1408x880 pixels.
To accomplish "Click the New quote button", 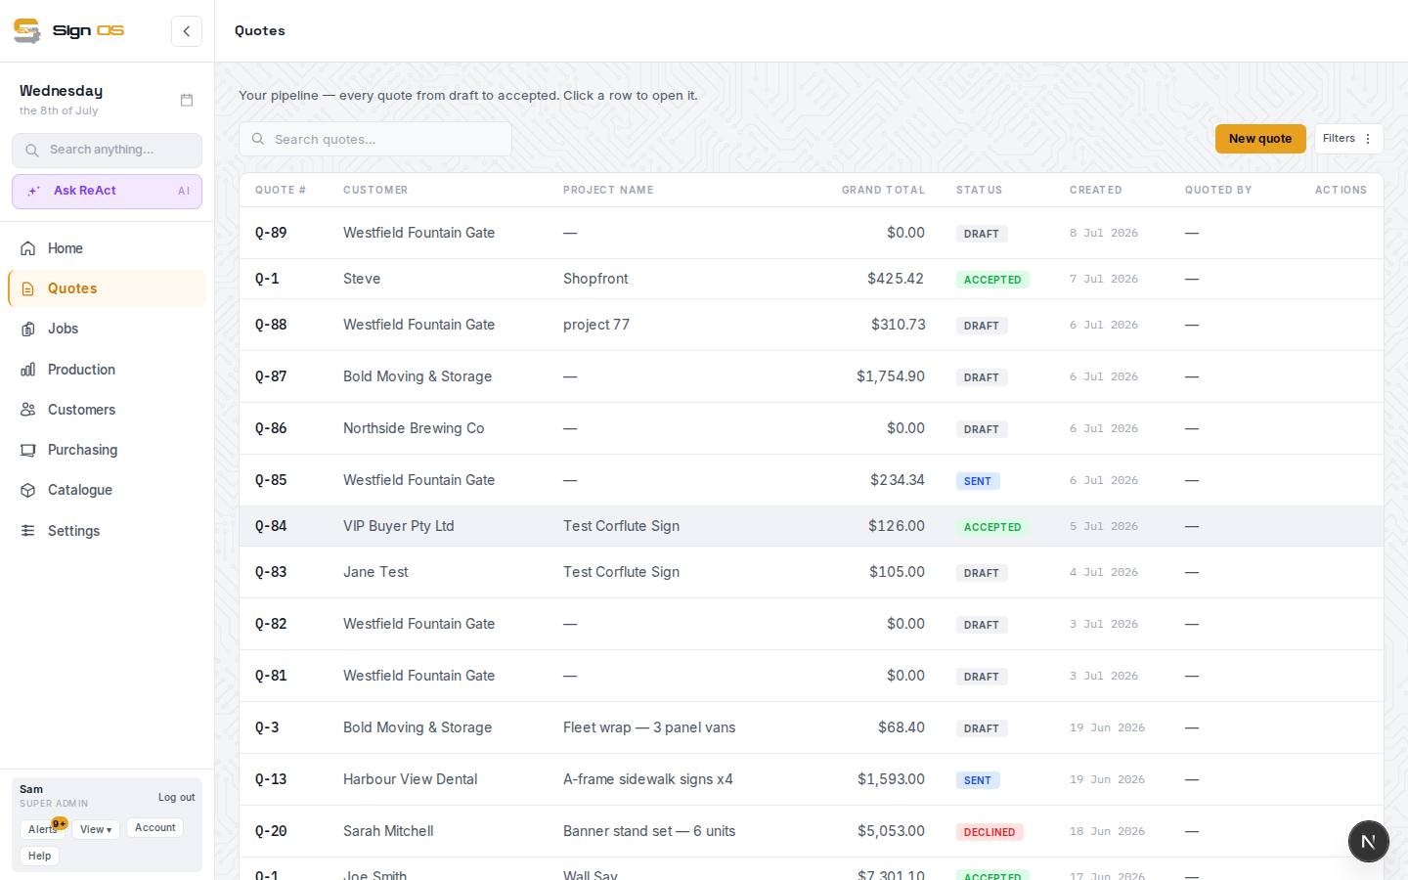I will point(1260,139).
